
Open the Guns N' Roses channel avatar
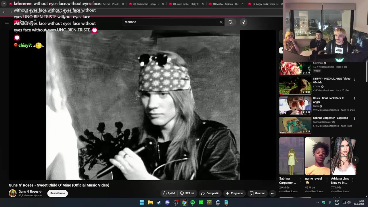pos(13,193)
